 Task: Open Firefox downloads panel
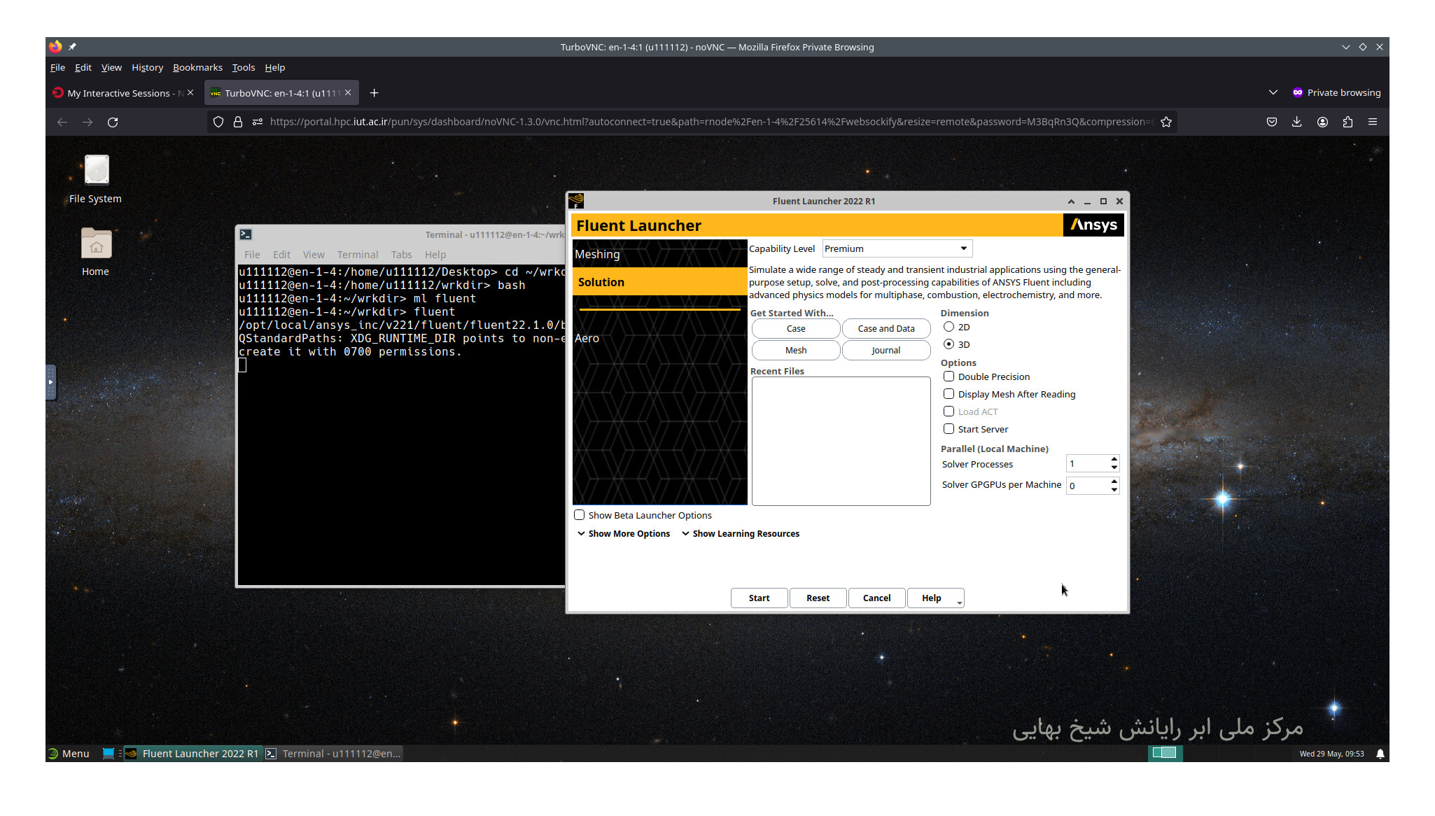pyautogui.click(x=1297, y=122)
